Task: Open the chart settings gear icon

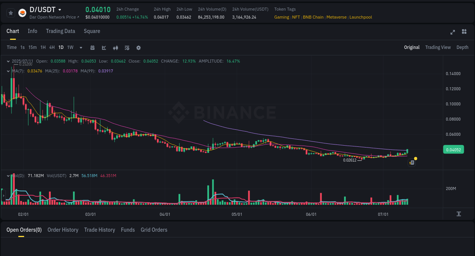Action: coord(138,48)
